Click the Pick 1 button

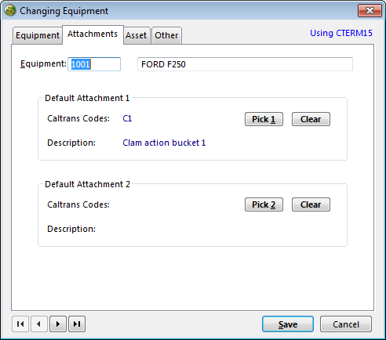pyautogui.click(x=264, y=119)
